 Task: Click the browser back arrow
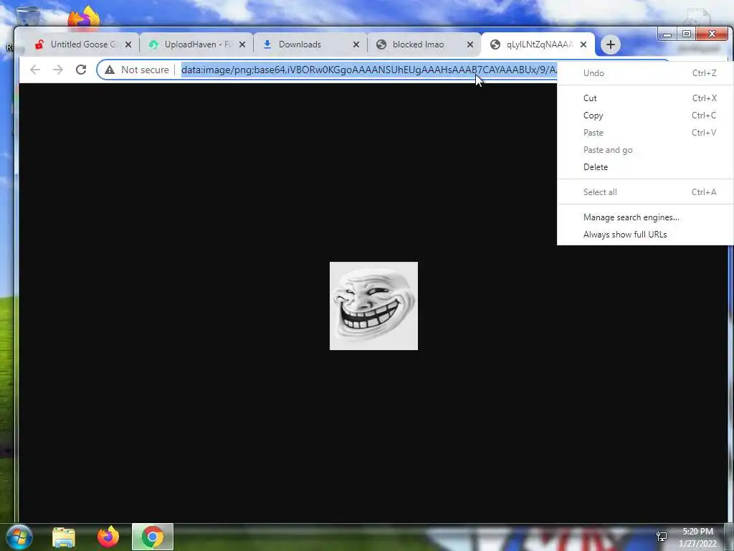35,70
